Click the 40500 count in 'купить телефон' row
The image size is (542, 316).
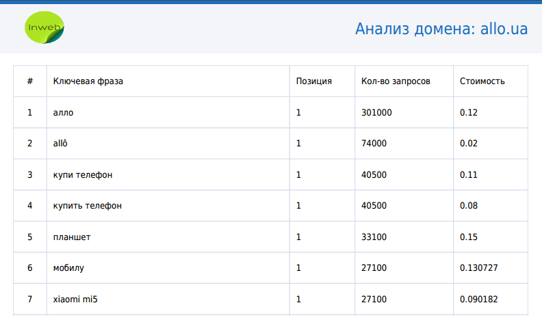coord(374,205)
